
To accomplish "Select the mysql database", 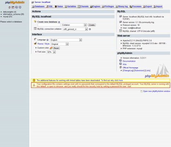I will click(8, 17).
